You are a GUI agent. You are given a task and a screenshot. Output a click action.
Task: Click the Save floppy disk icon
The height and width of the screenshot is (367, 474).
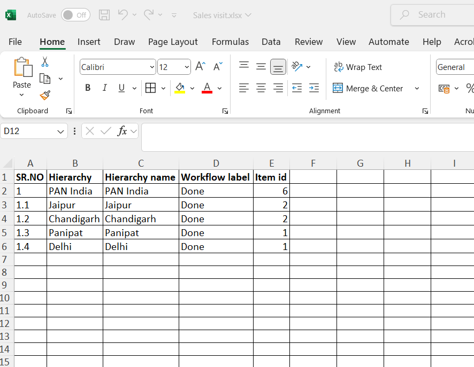point(104,15)
